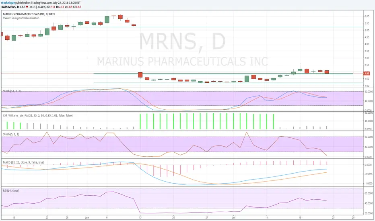375x221 pixels.
Task: Click the VWAP: unsupported resolution label
Action: 21,18
